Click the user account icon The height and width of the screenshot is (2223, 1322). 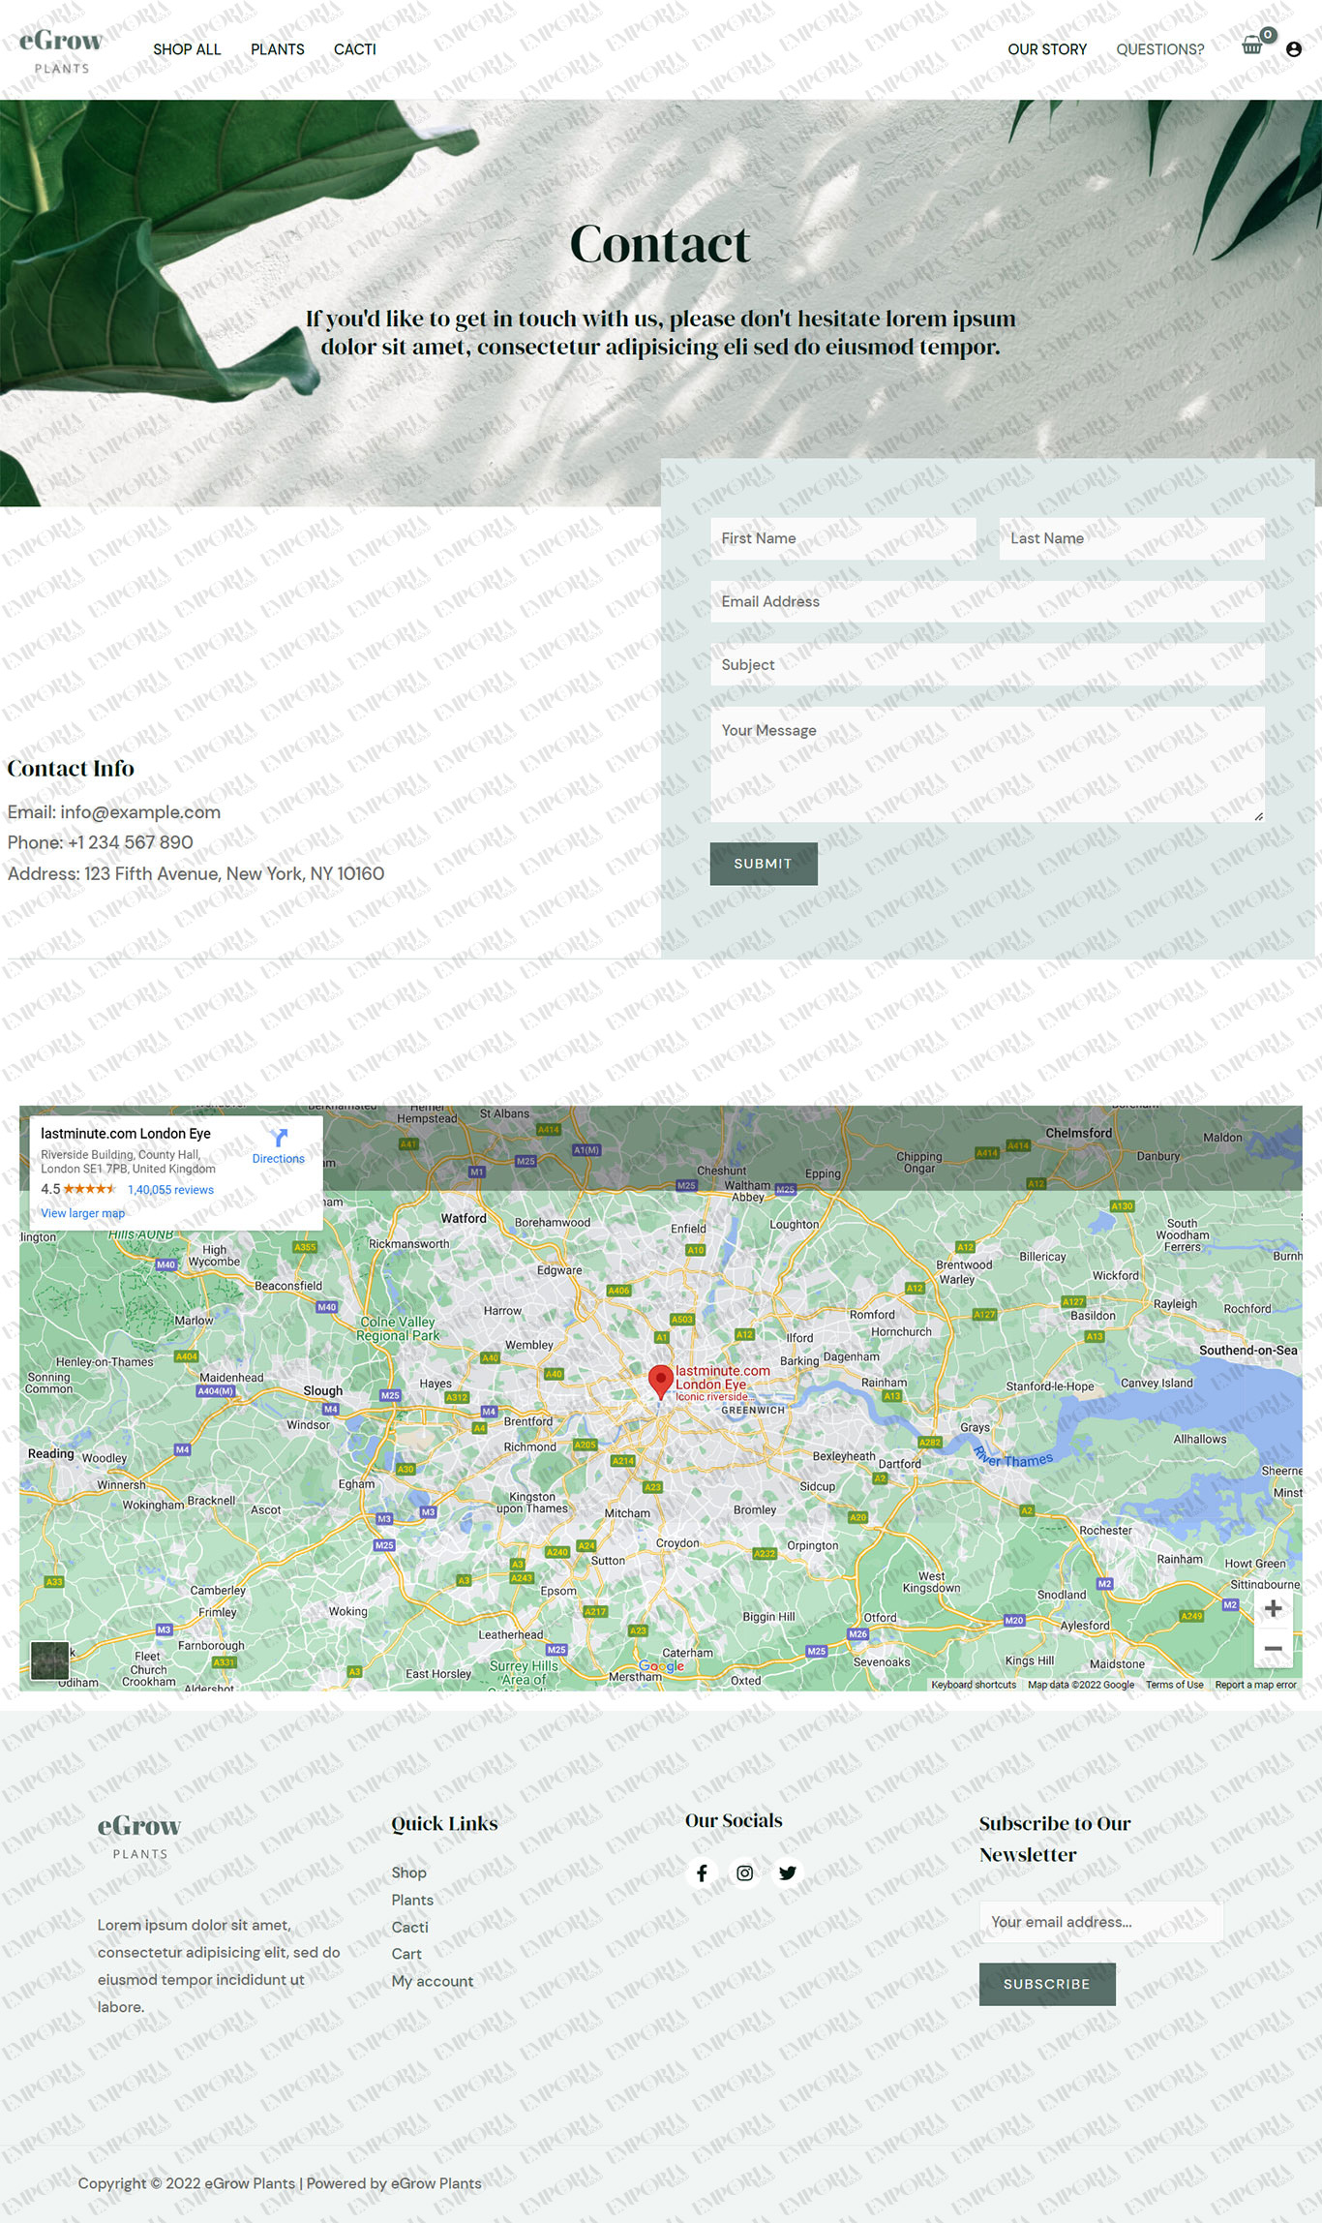click(1293, 49)
